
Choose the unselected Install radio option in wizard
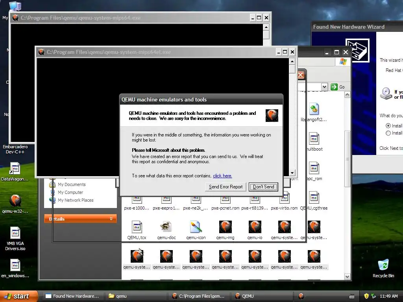click(388, 133)
